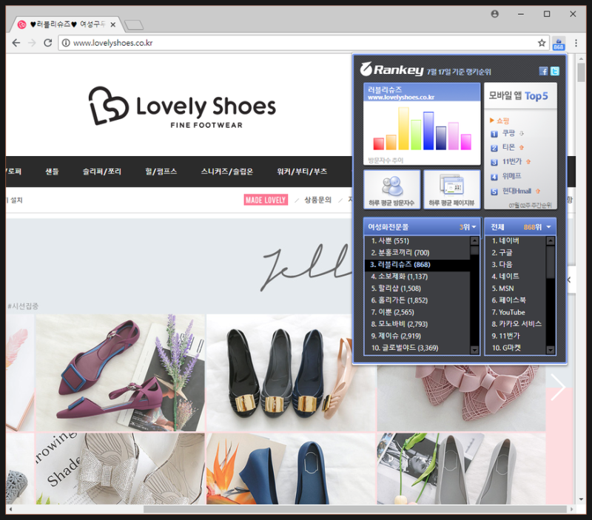Screen dimensions: 592x520
Task: Click 티몬 in mobile app Top5
Action: click(508, 147)
